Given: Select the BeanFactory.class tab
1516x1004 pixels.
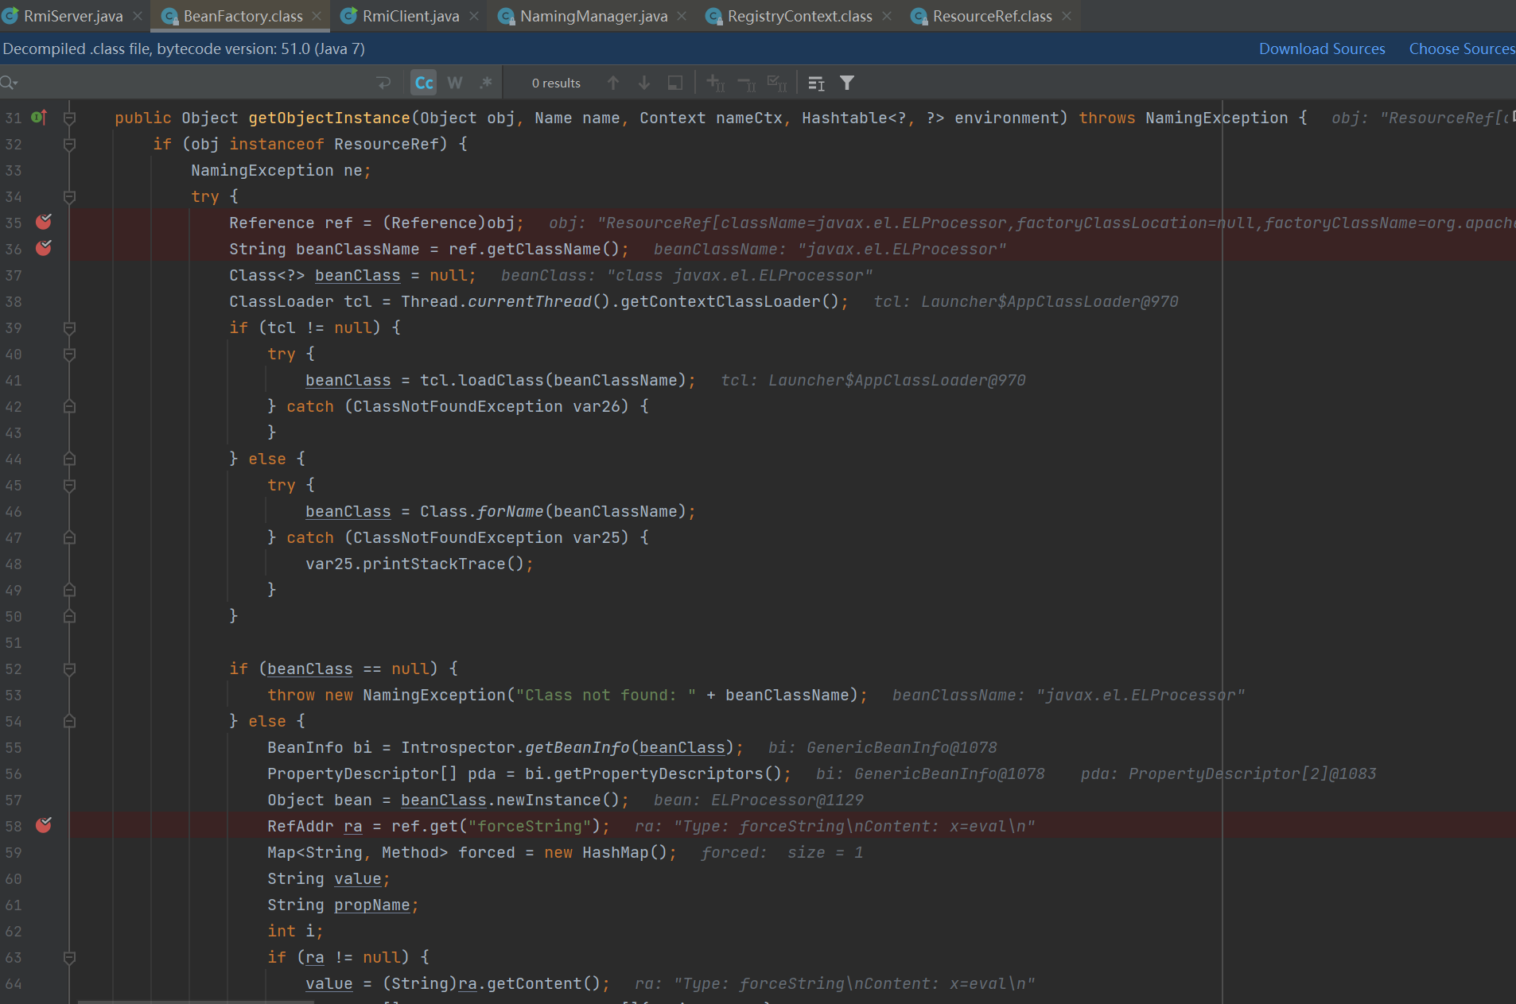Looking at the screenshot, I should pyautogui.click(x=243, y=16).
